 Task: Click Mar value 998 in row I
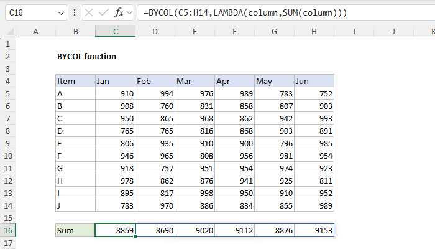click(x=195, y=193)
